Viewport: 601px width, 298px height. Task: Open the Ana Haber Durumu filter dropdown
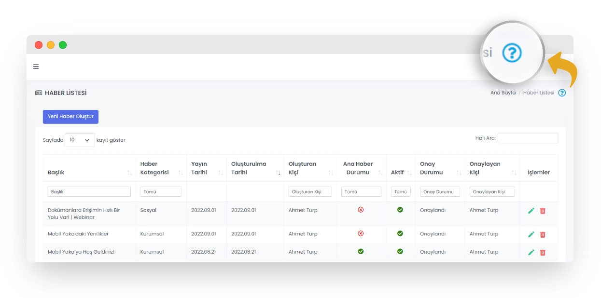[361, 191]
